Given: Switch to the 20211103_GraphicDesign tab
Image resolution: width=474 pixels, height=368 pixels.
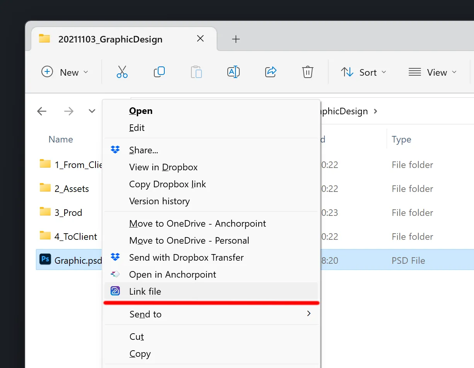Looking at the screenshot, I should point(111,39).
